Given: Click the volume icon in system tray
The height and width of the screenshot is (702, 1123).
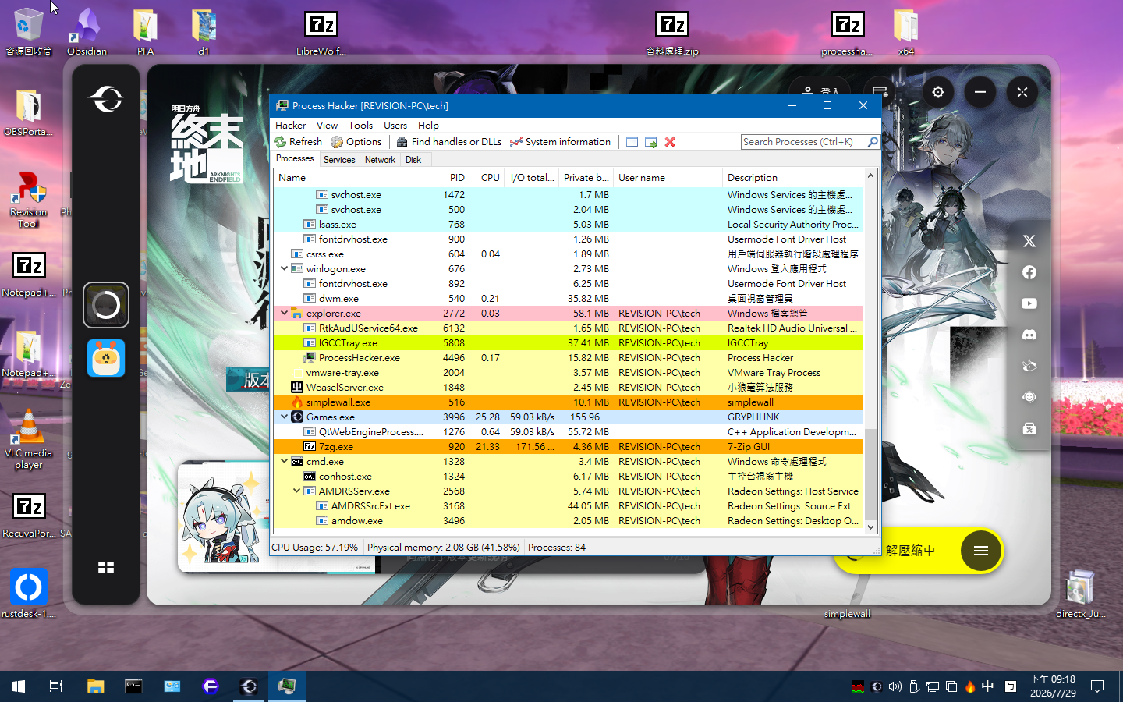Looking at the screenshot, I should pyautogui.click(x=895, y=686).
